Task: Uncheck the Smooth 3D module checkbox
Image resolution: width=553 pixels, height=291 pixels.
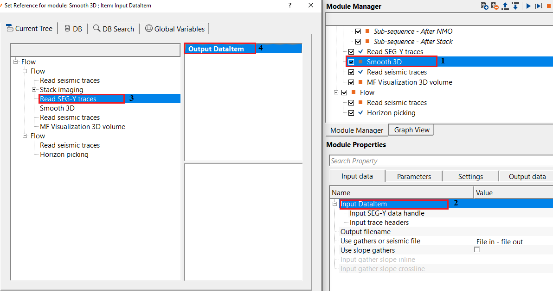Action: 351,62
